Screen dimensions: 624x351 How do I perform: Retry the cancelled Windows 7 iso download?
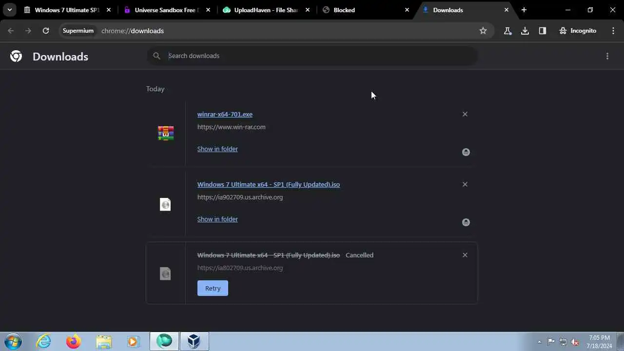pos(213,288)
